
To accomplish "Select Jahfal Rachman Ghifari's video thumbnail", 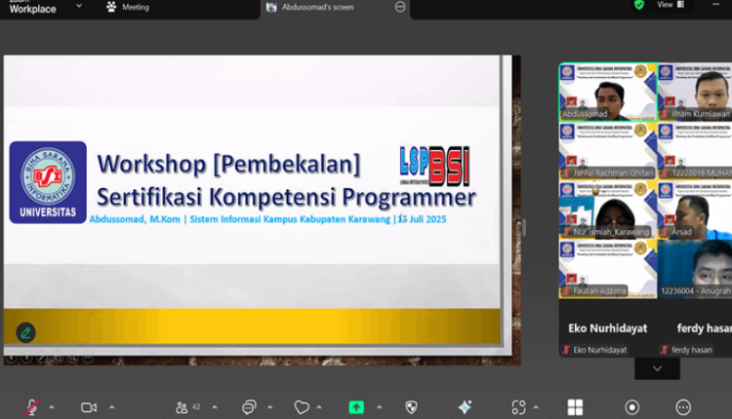I will tap(608, 151).
